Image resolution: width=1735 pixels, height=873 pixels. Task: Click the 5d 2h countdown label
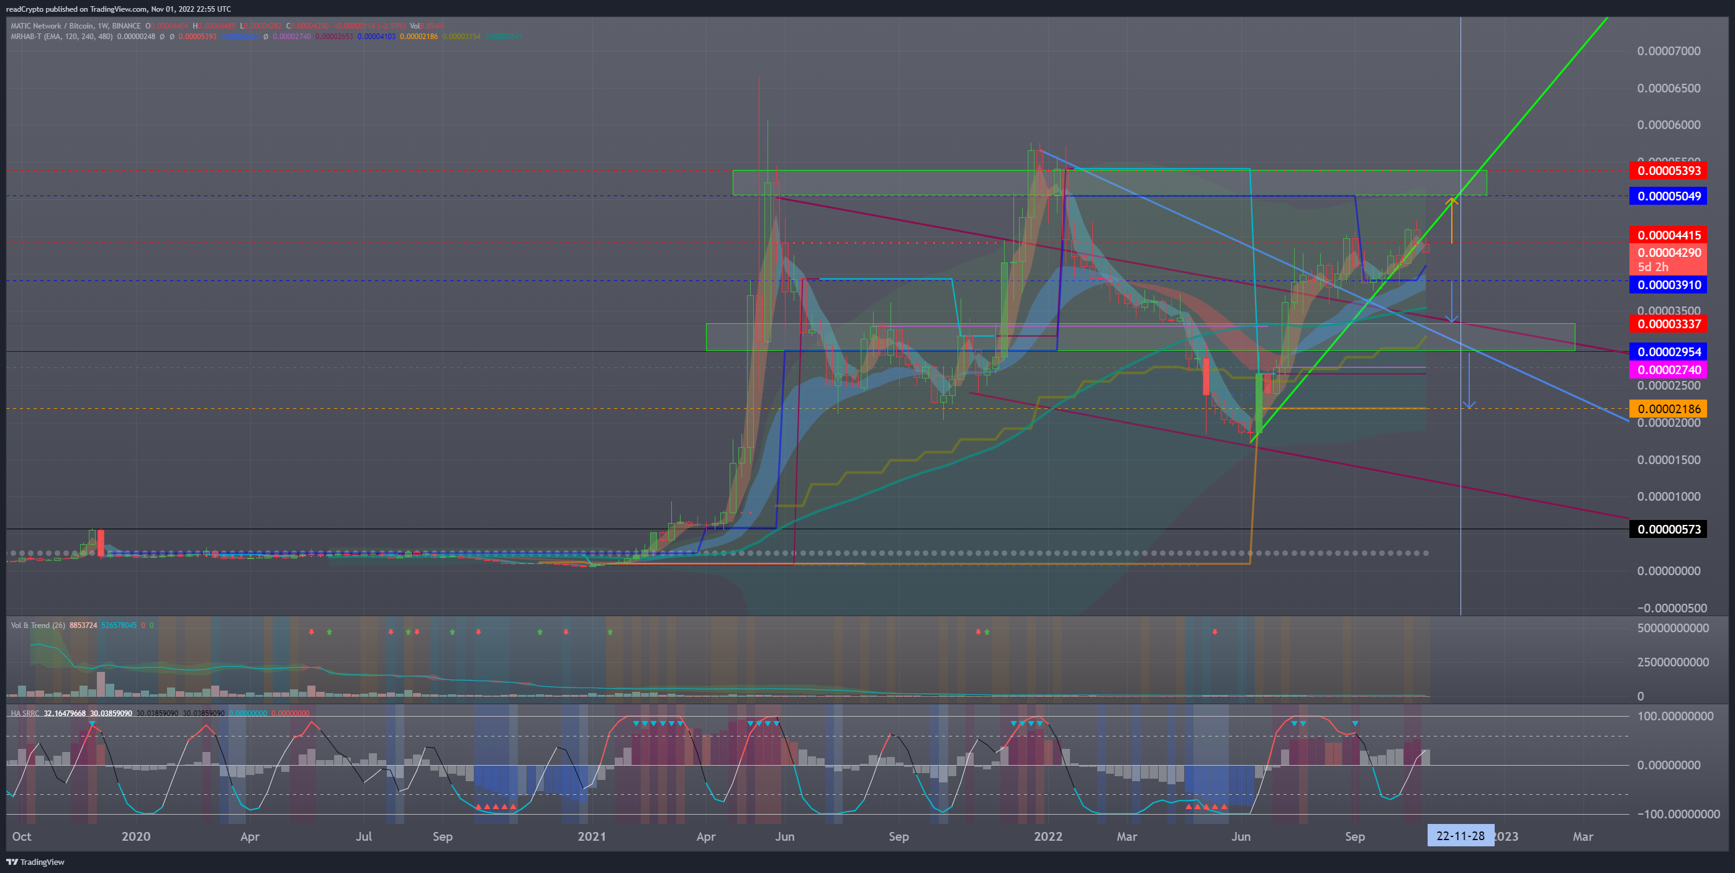pyautogui.click(x=1653, y=267)
